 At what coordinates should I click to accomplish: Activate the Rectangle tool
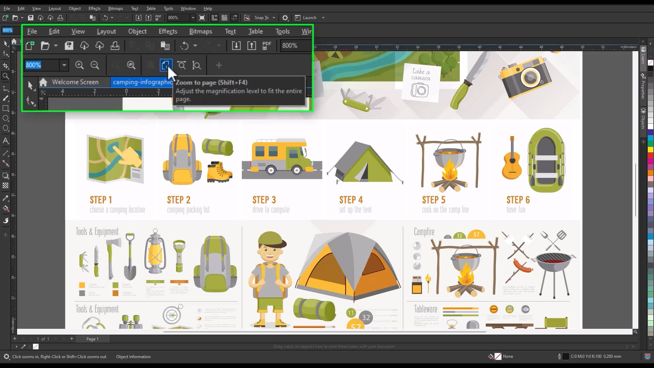[5, 108]
